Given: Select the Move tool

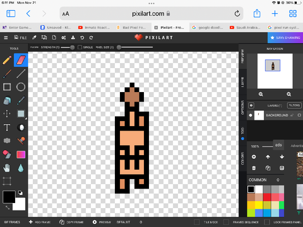Looking at the screenshot, I should (7, 113).
